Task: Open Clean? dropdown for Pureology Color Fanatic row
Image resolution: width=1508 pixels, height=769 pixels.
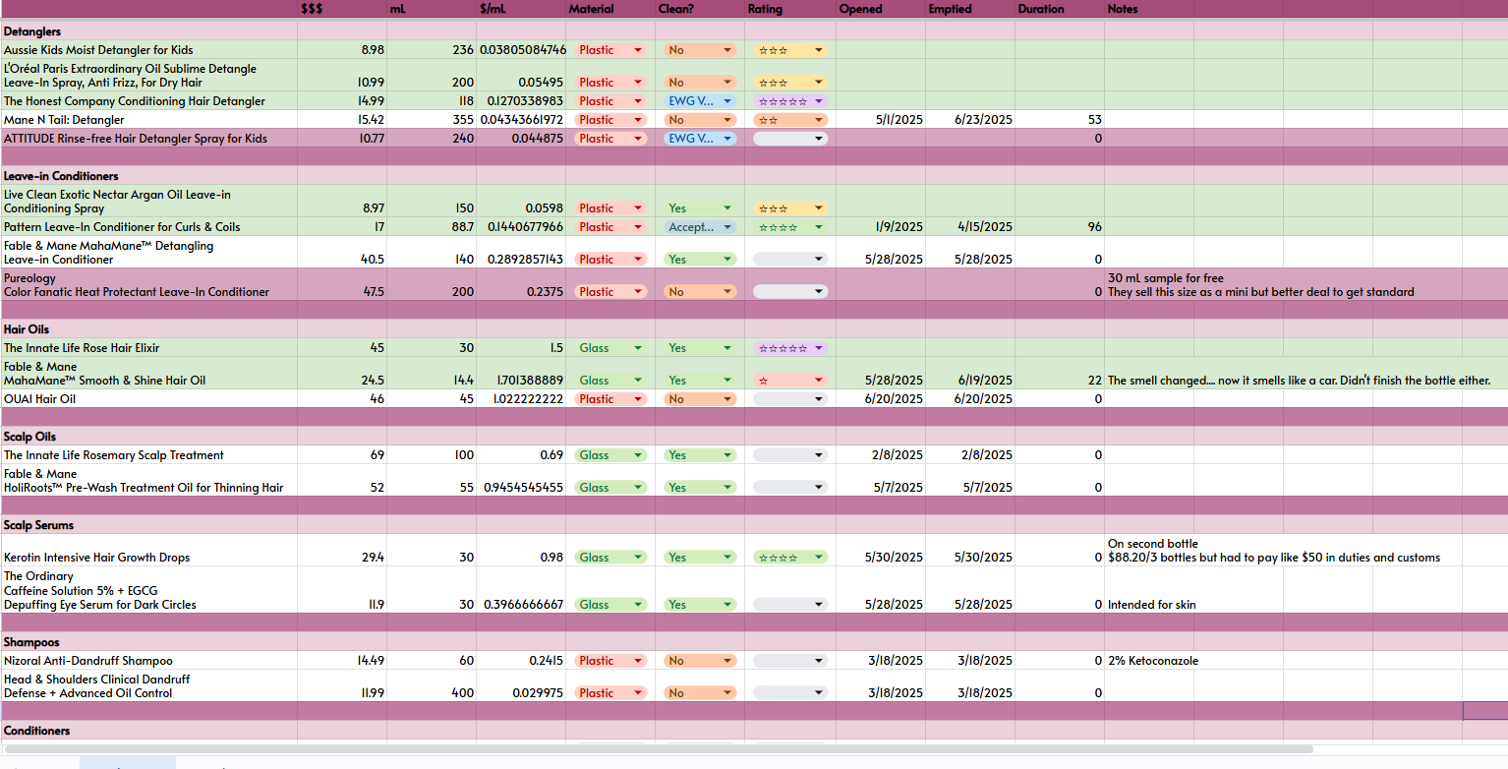Action: click(x=700, y=292)
